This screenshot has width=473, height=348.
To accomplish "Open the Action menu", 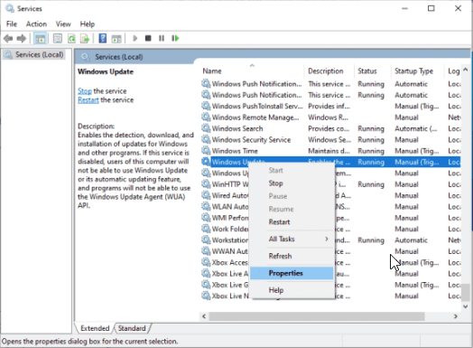I will point(36,24).
